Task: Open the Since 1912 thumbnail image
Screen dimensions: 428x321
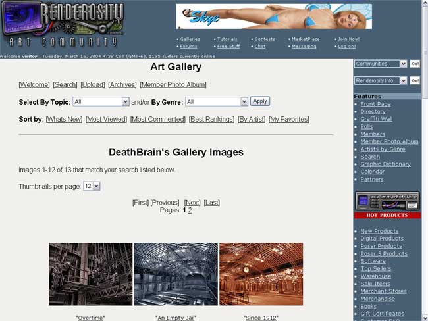Action: coord(261,274)
